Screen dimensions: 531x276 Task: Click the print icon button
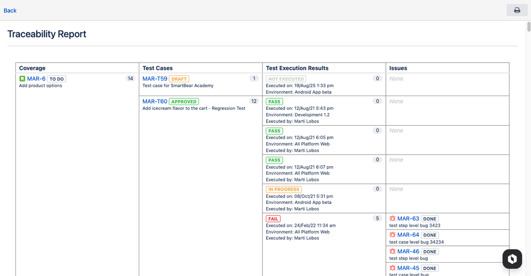517,10
